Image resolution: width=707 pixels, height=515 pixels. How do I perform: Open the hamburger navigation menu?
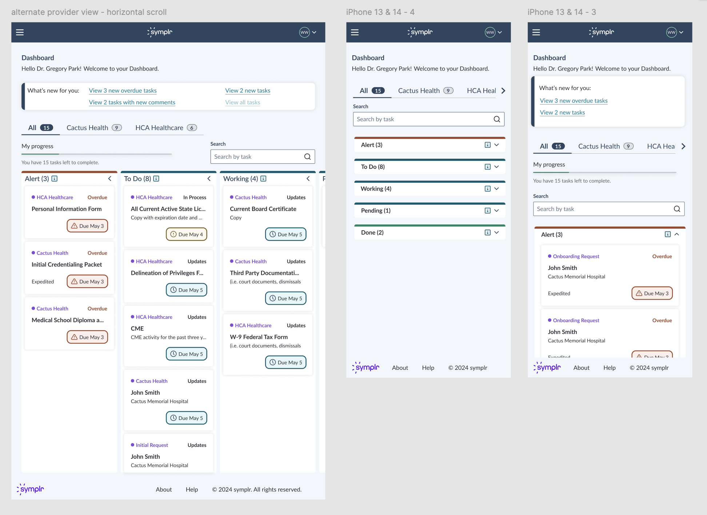[x=20, y=32]
